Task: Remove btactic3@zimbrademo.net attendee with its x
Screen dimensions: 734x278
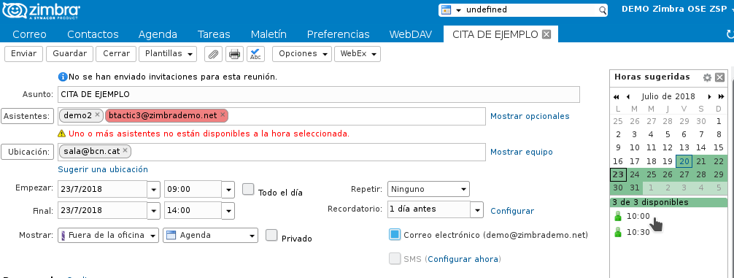Action: pos(223,115)
